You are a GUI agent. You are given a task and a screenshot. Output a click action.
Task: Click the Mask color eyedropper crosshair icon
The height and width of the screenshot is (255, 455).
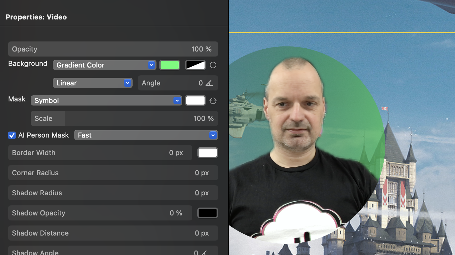click(213, 100)
